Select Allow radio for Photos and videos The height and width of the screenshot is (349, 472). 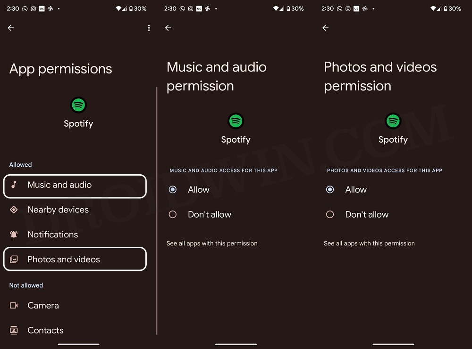tap(330, 189)
